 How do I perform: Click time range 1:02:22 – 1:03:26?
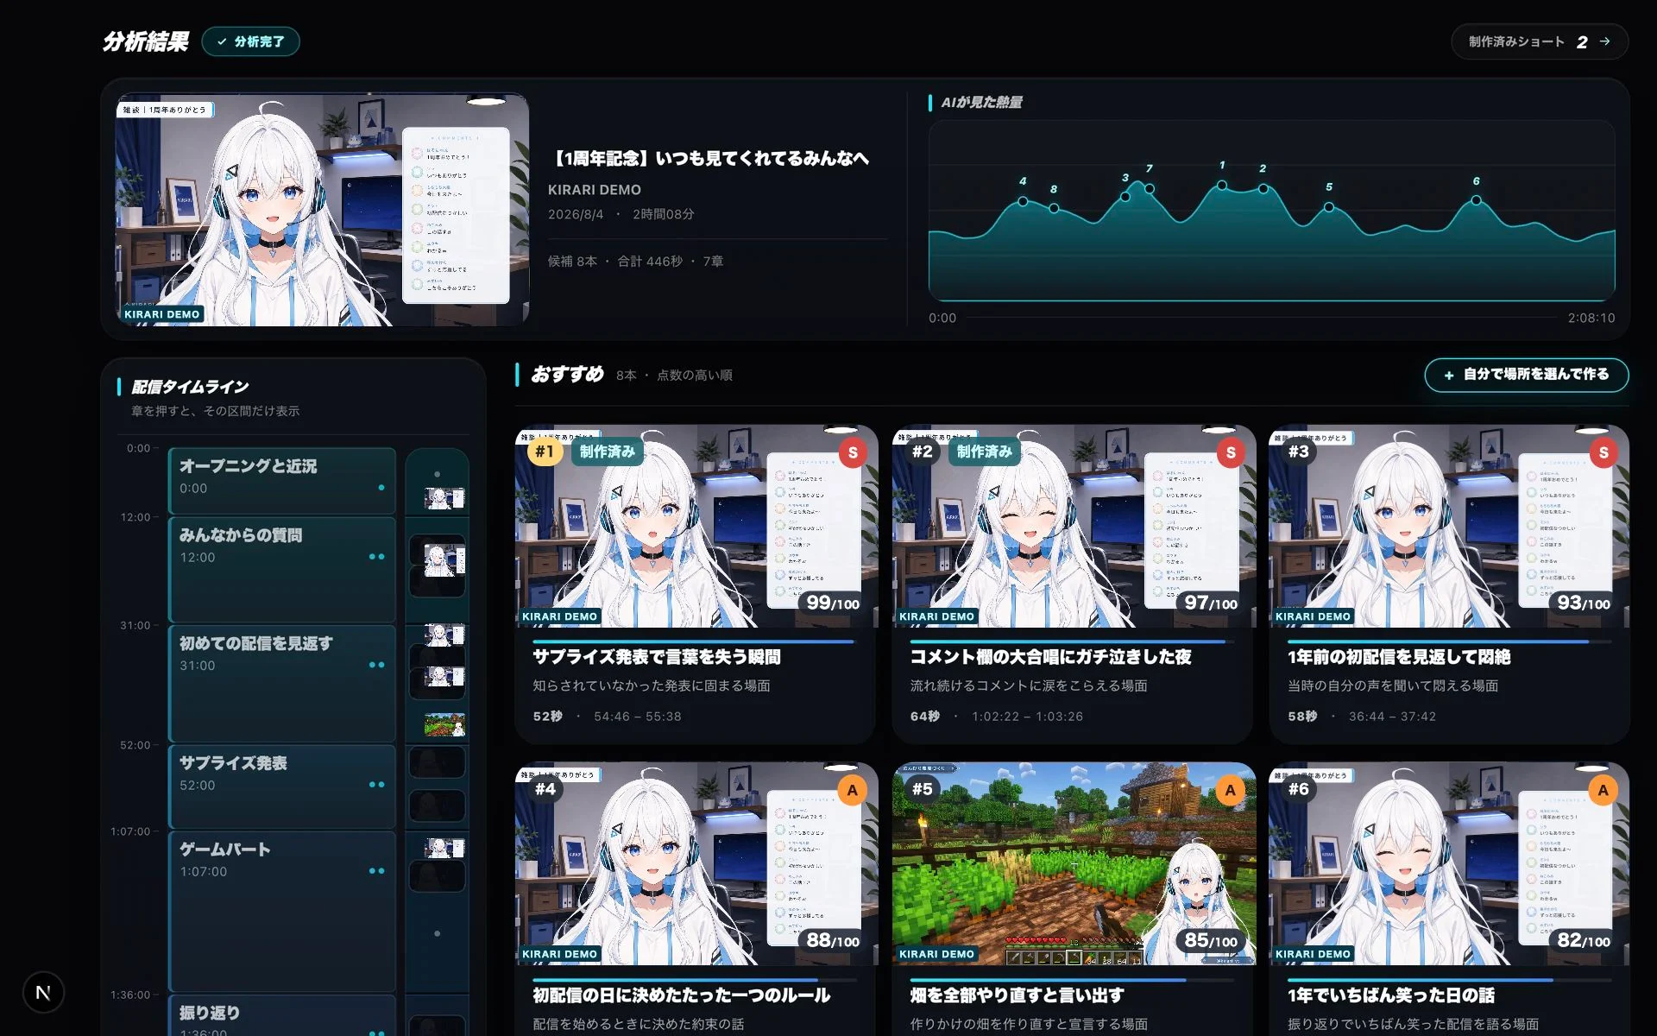click(1027, 717)
